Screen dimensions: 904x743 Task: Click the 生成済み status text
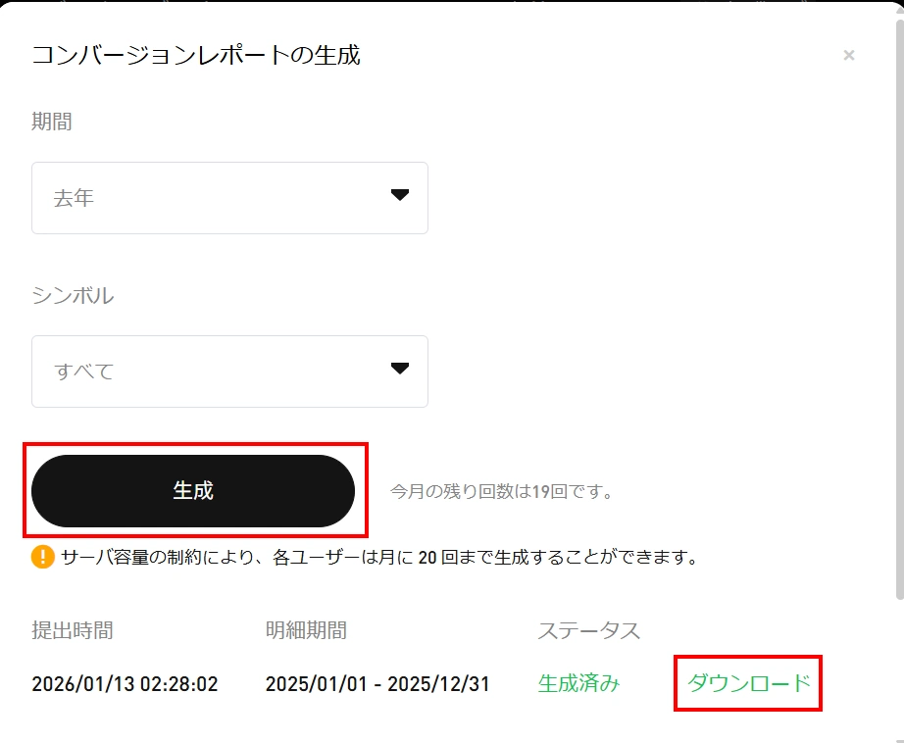[x=578, y=683]
